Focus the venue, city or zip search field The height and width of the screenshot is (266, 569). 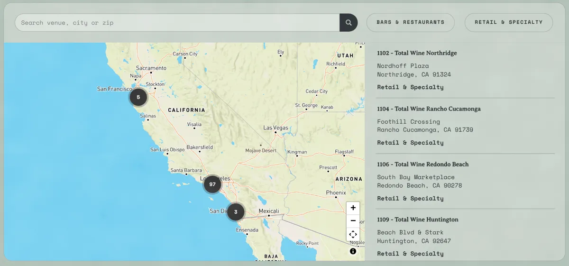177,23
